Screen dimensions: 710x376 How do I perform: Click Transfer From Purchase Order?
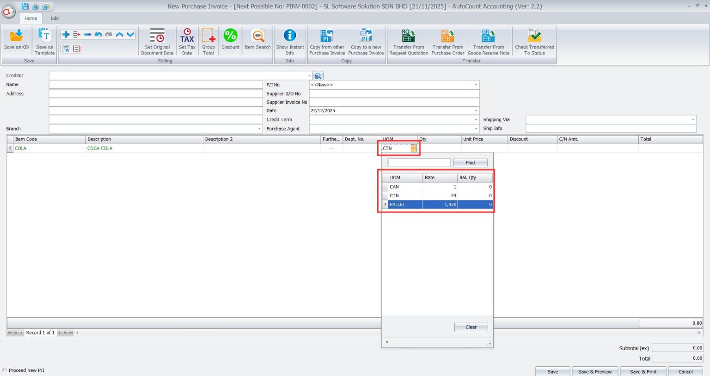(x=447, y=41)
